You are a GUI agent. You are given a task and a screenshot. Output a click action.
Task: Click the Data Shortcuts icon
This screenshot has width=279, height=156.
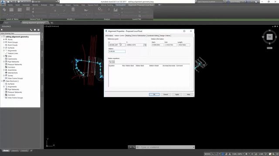pos(4,81)
